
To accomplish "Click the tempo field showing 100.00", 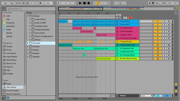I will 18,3.
